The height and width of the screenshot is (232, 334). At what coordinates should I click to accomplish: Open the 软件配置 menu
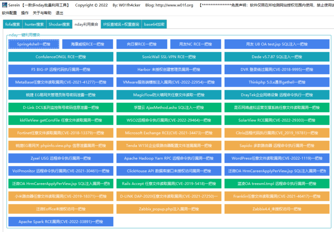9,13
